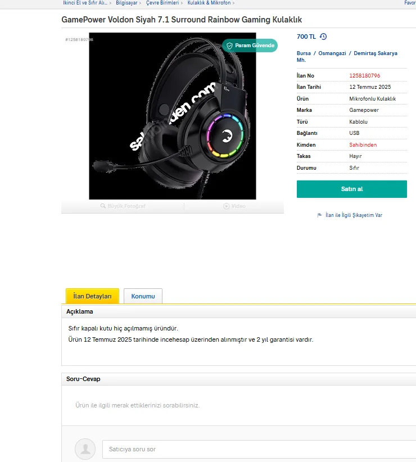Screen dimensions: 416x462
Task: Click the Satıcıya soru sor input field
Action: pyautogui.click(x=259, y=449)
